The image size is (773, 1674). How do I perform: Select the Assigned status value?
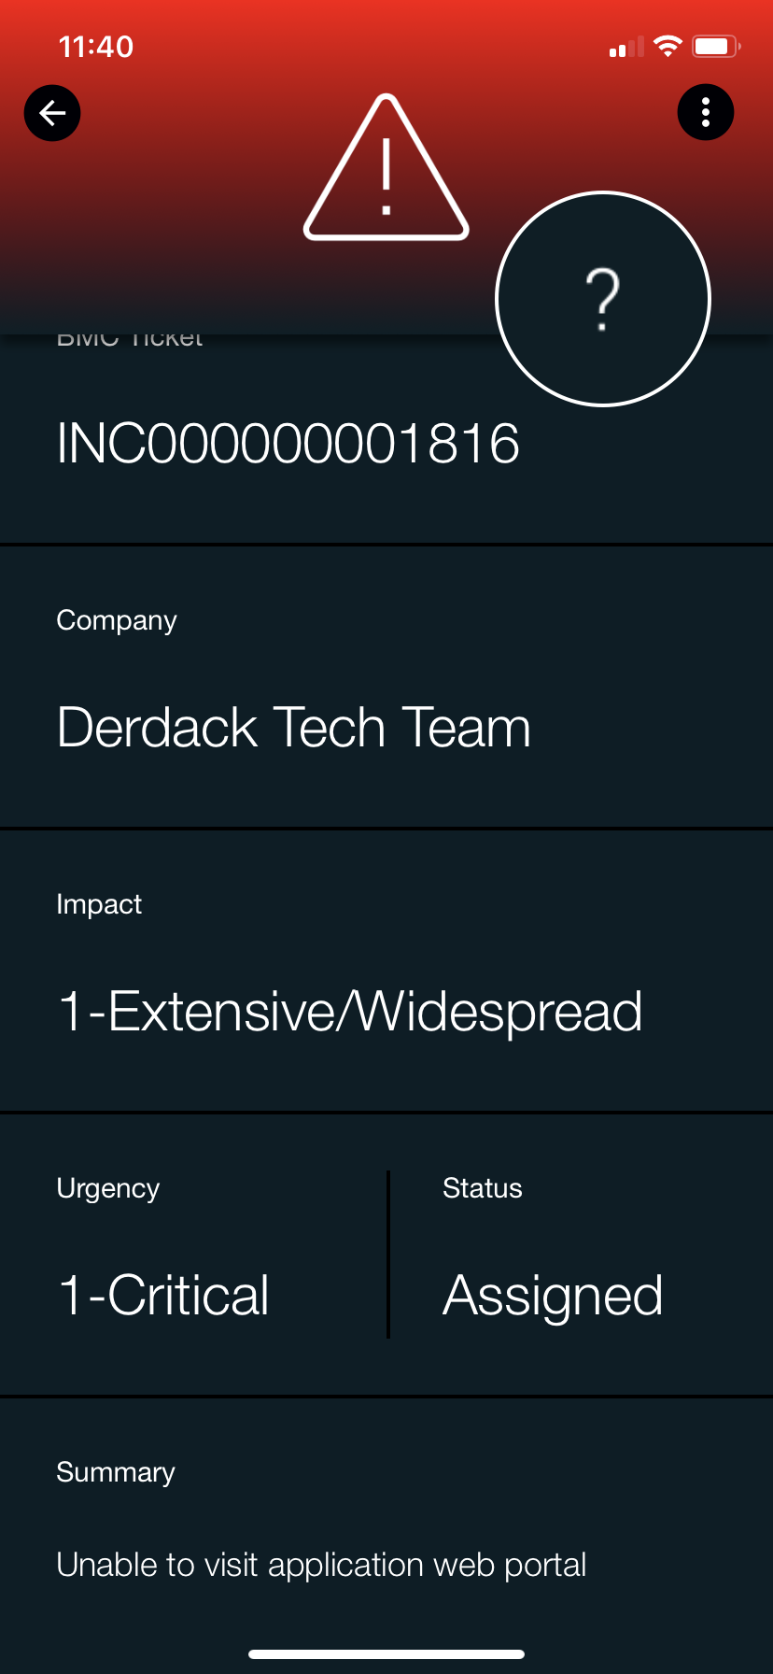[553, 1297]
